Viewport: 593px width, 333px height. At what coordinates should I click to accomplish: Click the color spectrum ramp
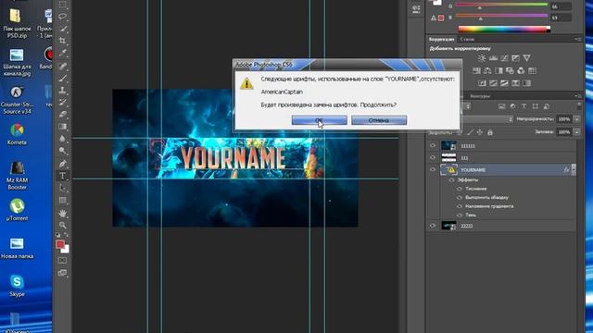point(504,29)
